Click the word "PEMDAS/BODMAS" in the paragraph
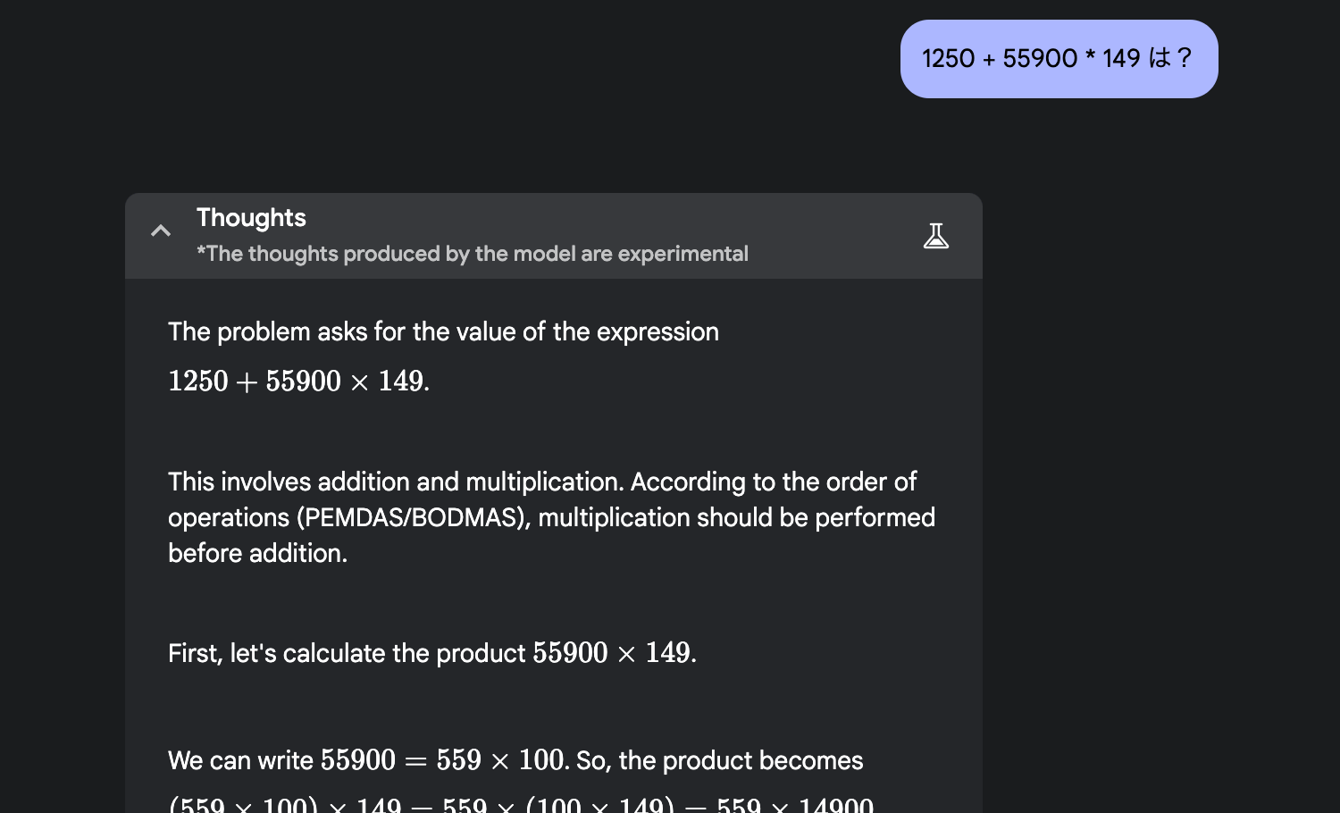This screenshot has width=1340, height=813. (413, 518)
